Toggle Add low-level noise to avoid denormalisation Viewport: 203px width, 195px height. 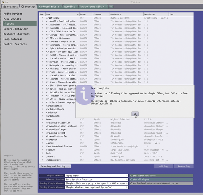pos(161,183)
